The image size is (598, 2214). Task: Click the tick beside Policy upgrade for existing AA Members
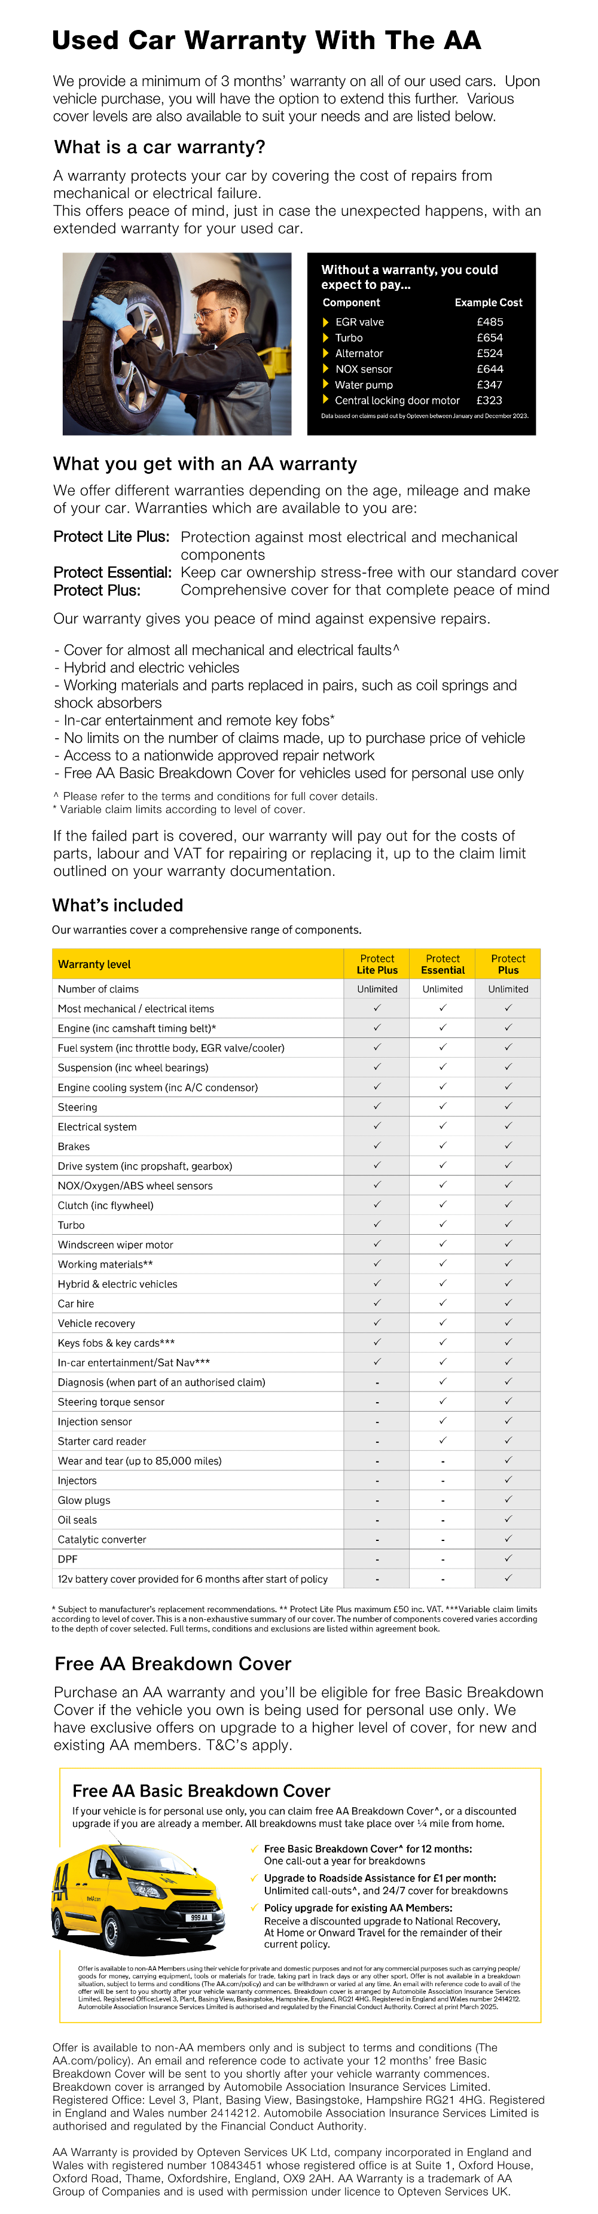coord(254,1907)
